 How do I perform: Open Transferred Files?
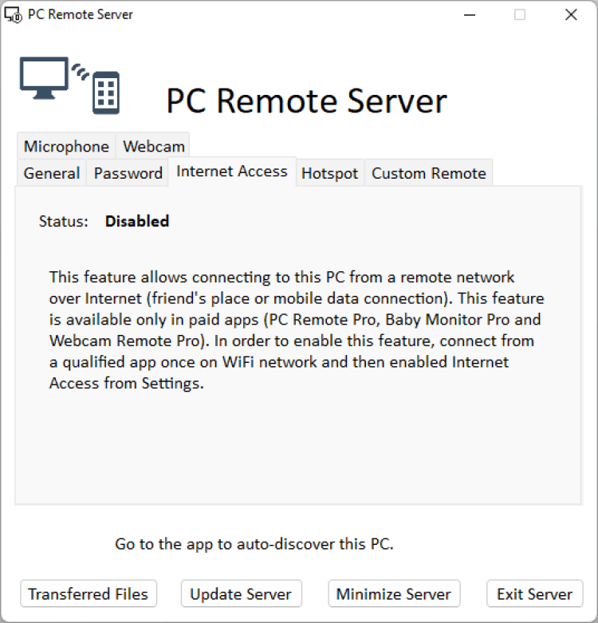89,594
